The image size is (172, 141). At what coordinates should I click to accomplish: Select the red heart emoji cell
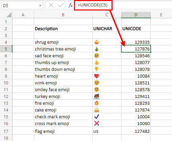[107, 76]
